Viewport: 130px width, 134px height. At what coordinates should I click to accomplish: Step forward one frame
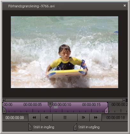click(x=83, y=117)
